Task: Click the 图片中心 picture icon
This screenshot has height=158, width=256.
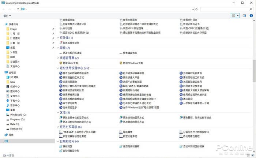Action: 8,91
